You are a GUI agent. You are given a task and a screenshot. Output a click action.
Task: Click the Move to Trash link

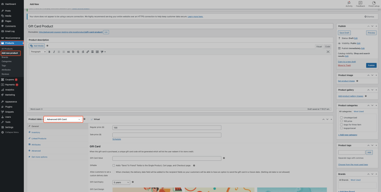344,65
